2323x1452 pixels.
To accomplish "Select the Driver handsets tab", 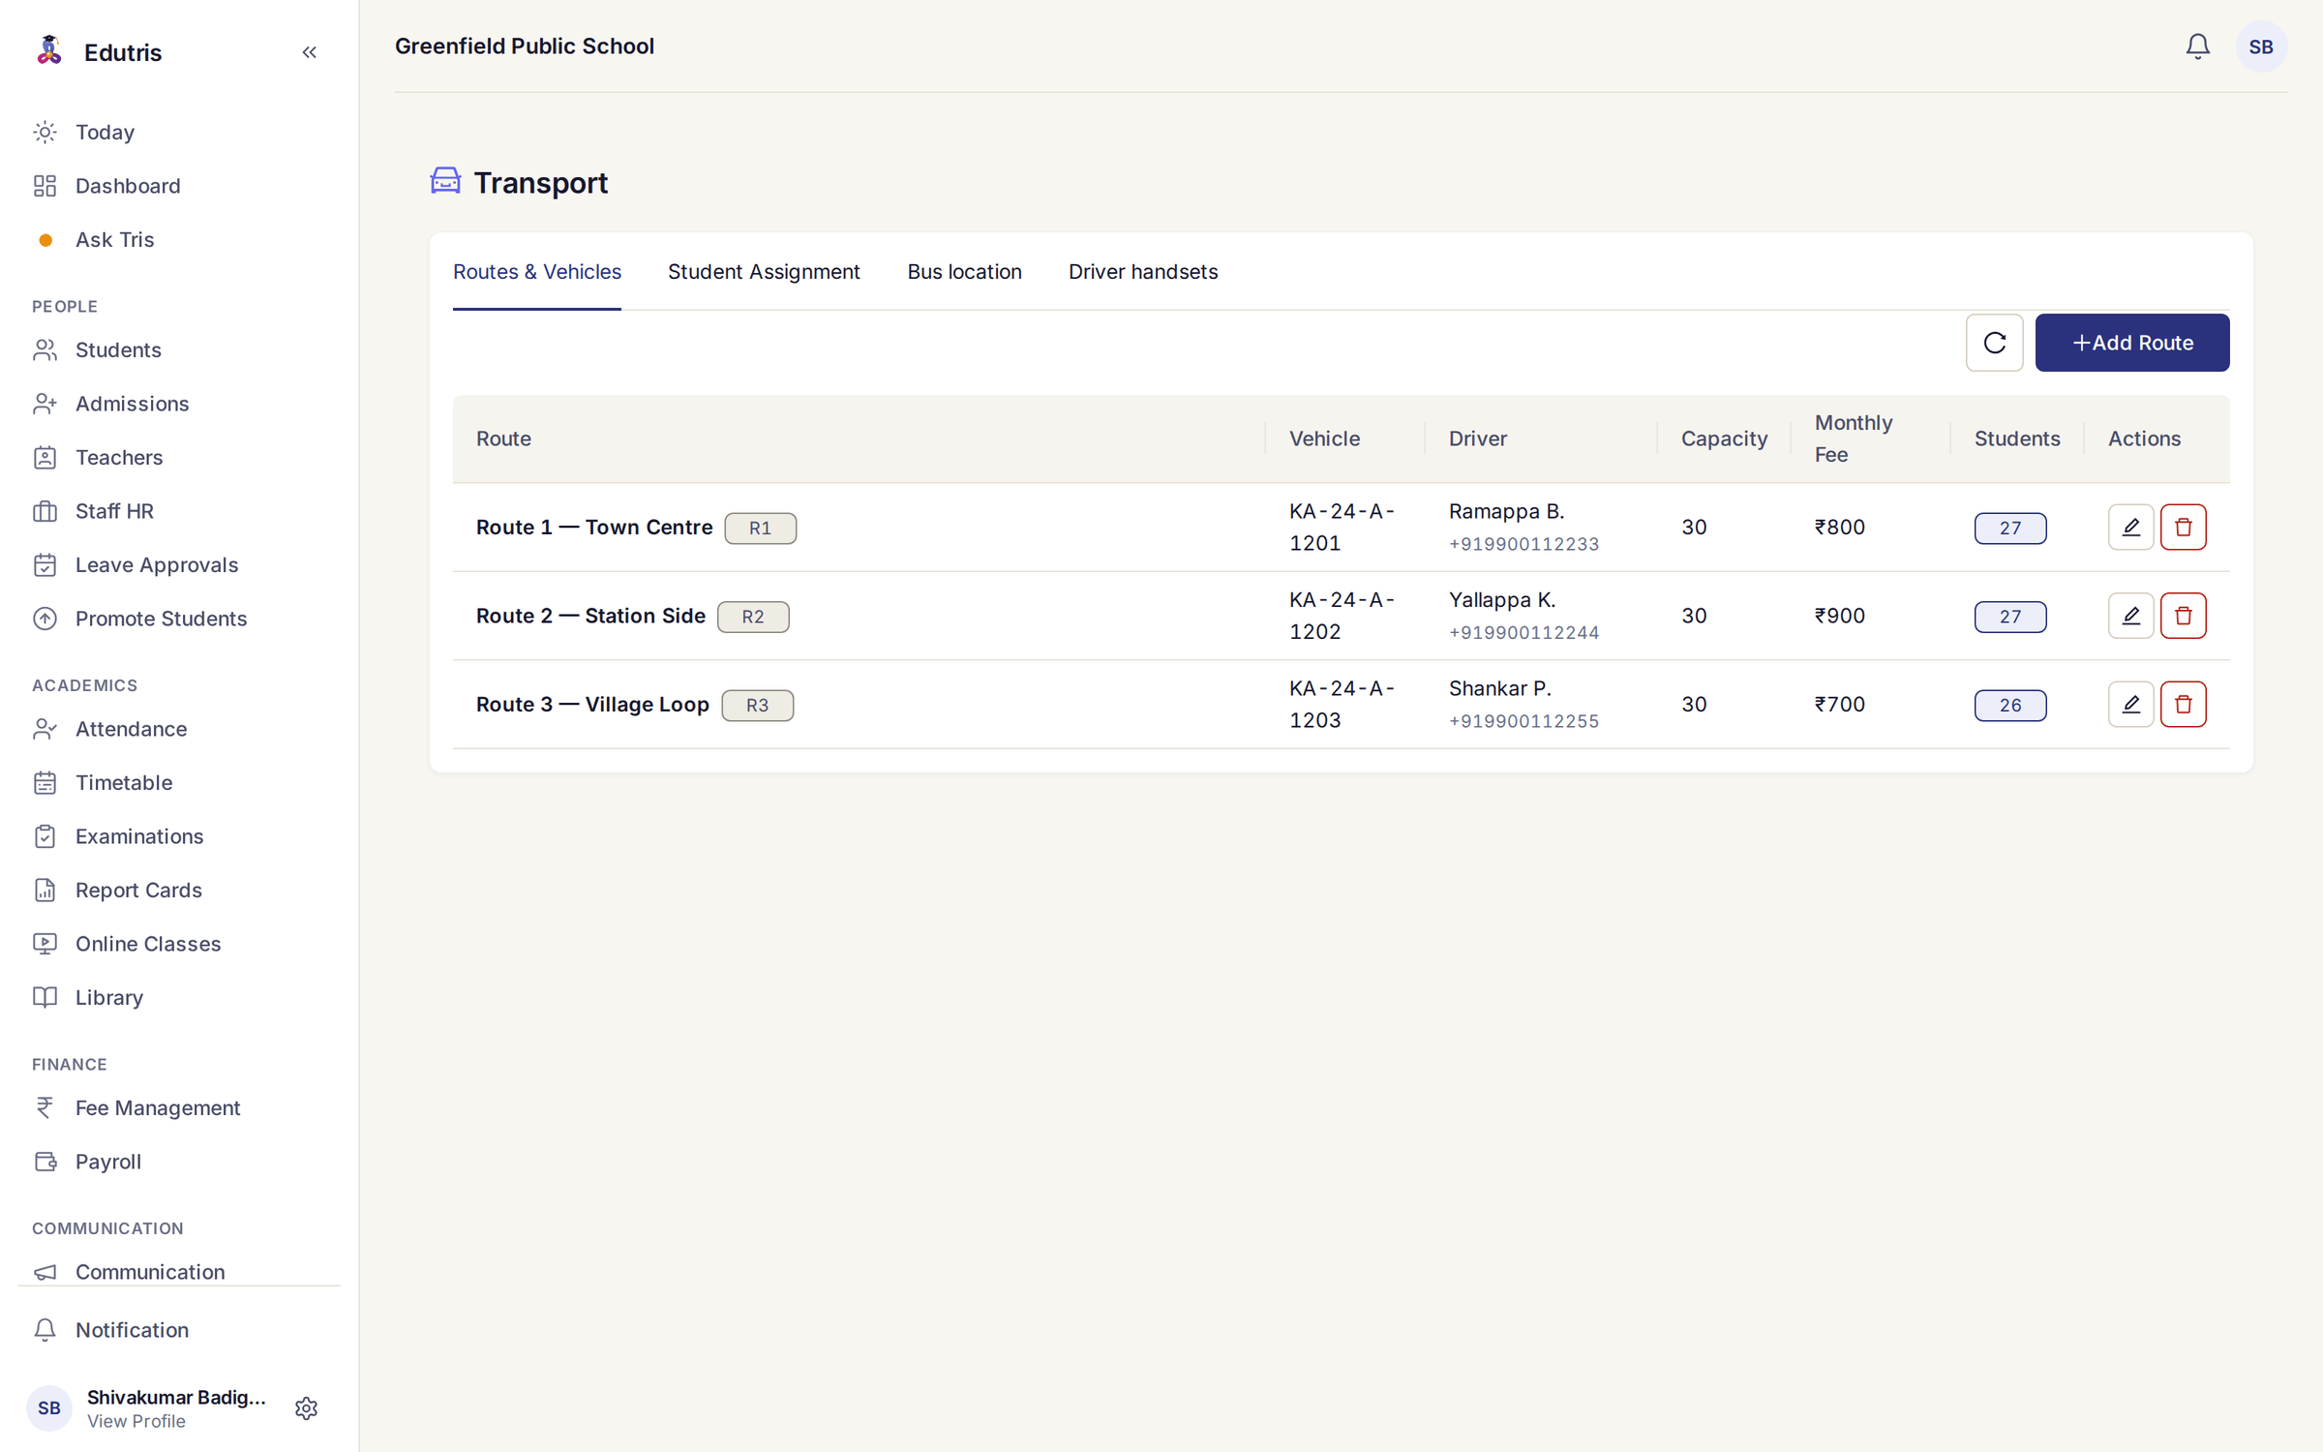I will pyautogui.click(x=1143, y=272).
